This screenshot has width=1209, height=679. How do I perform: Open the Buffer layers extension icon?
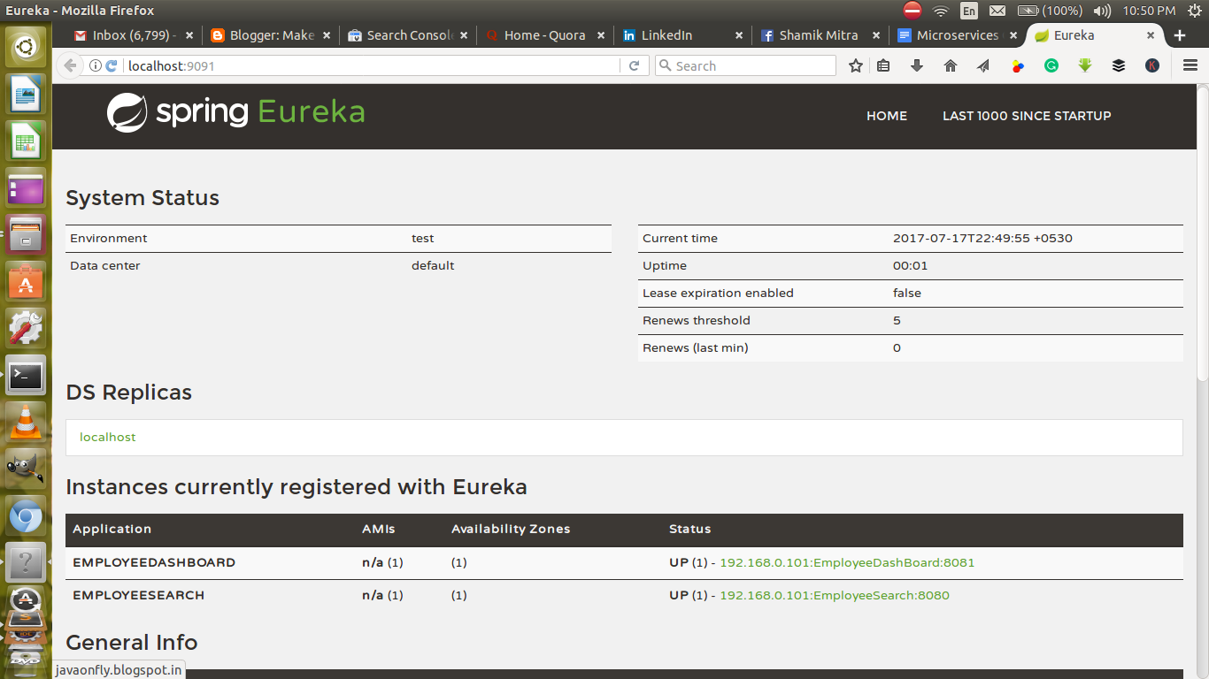click(x=1119, y=65)
